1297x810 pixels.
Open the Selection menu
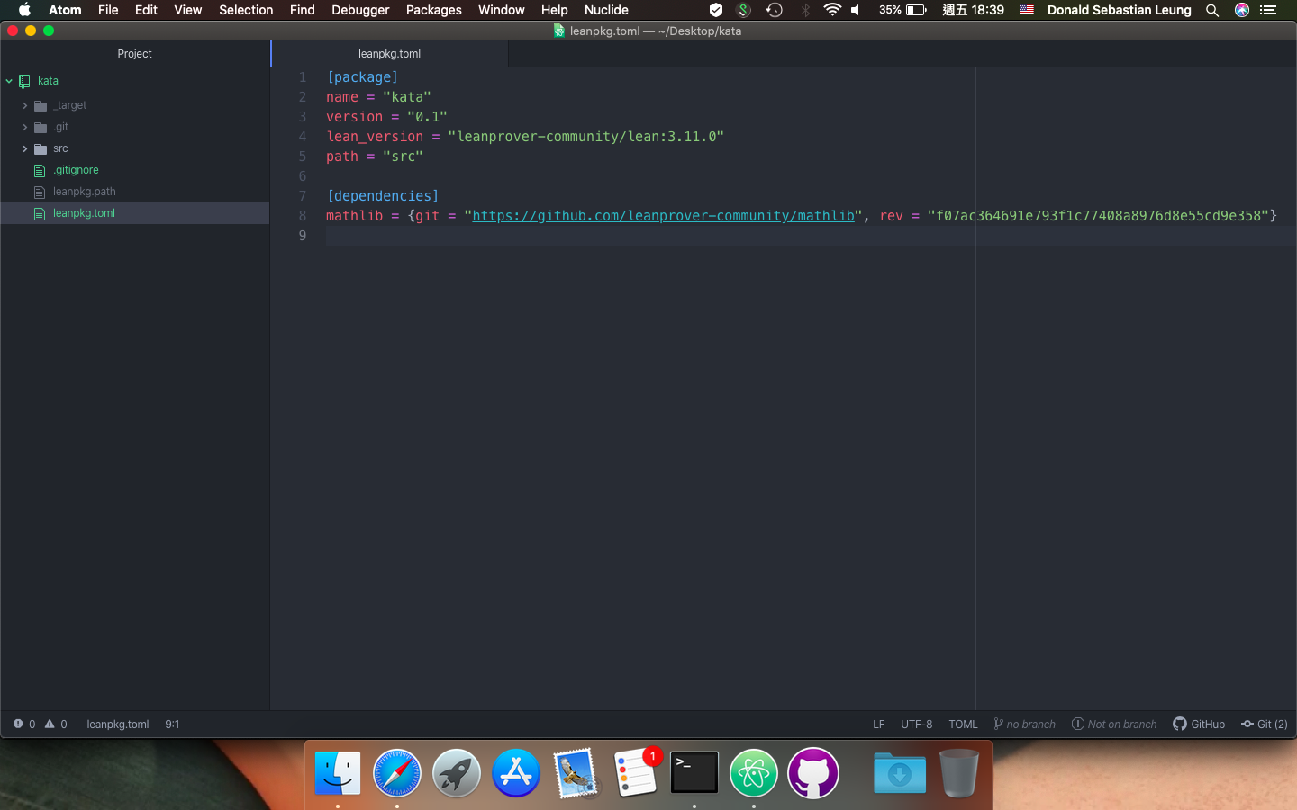coord(246,10)
